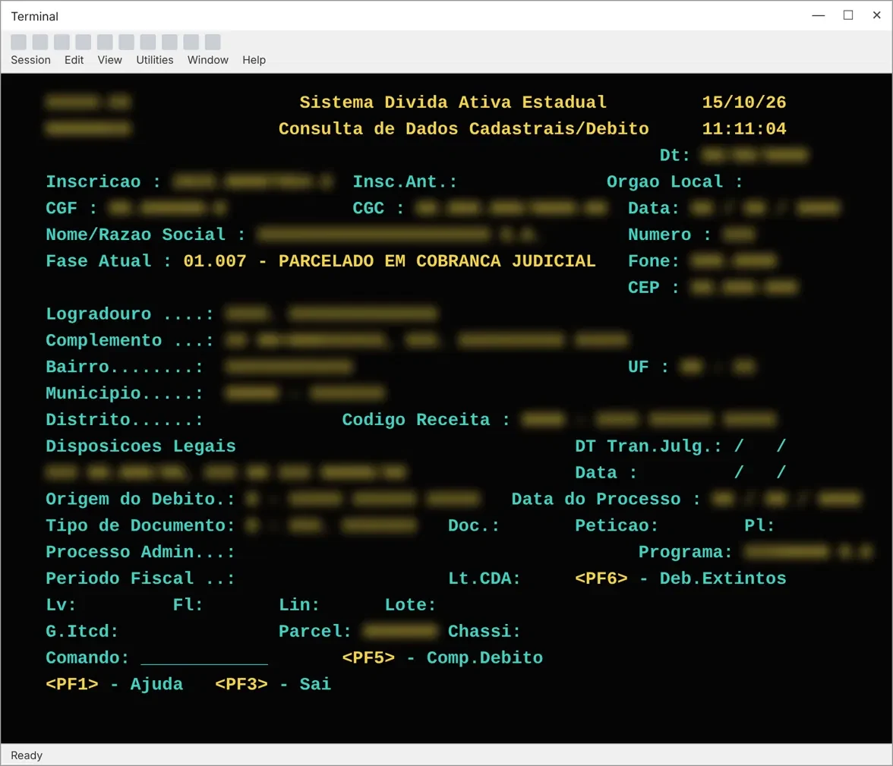Click the Programa label
The width and height of the screenshot is (893, 766).
[685, 552]
